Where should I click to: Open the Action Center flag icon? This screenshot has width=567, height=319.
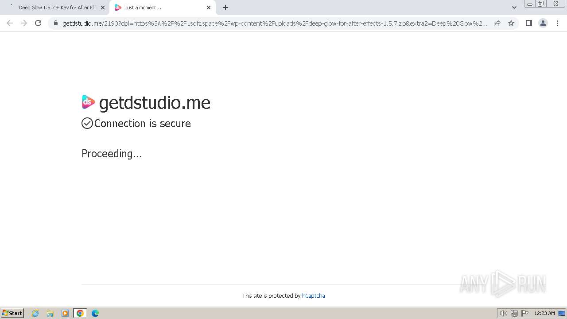pyautogui.click(x=525, y=313)
